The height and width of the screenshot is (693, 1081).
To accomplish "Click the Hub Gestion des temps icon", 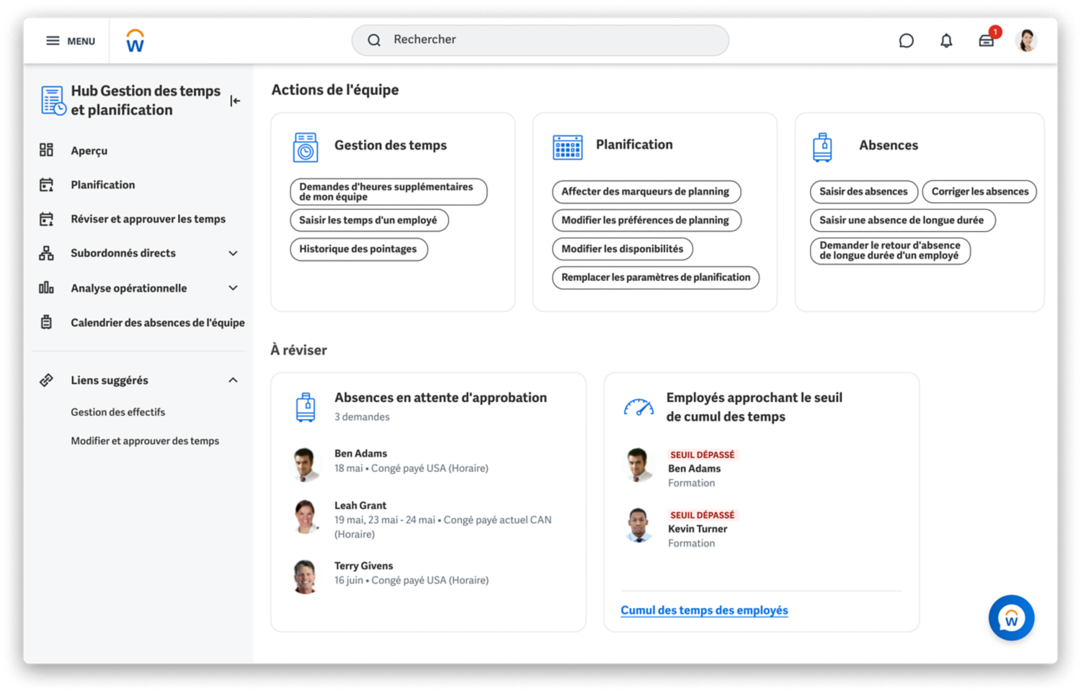I will coord(53,101).
